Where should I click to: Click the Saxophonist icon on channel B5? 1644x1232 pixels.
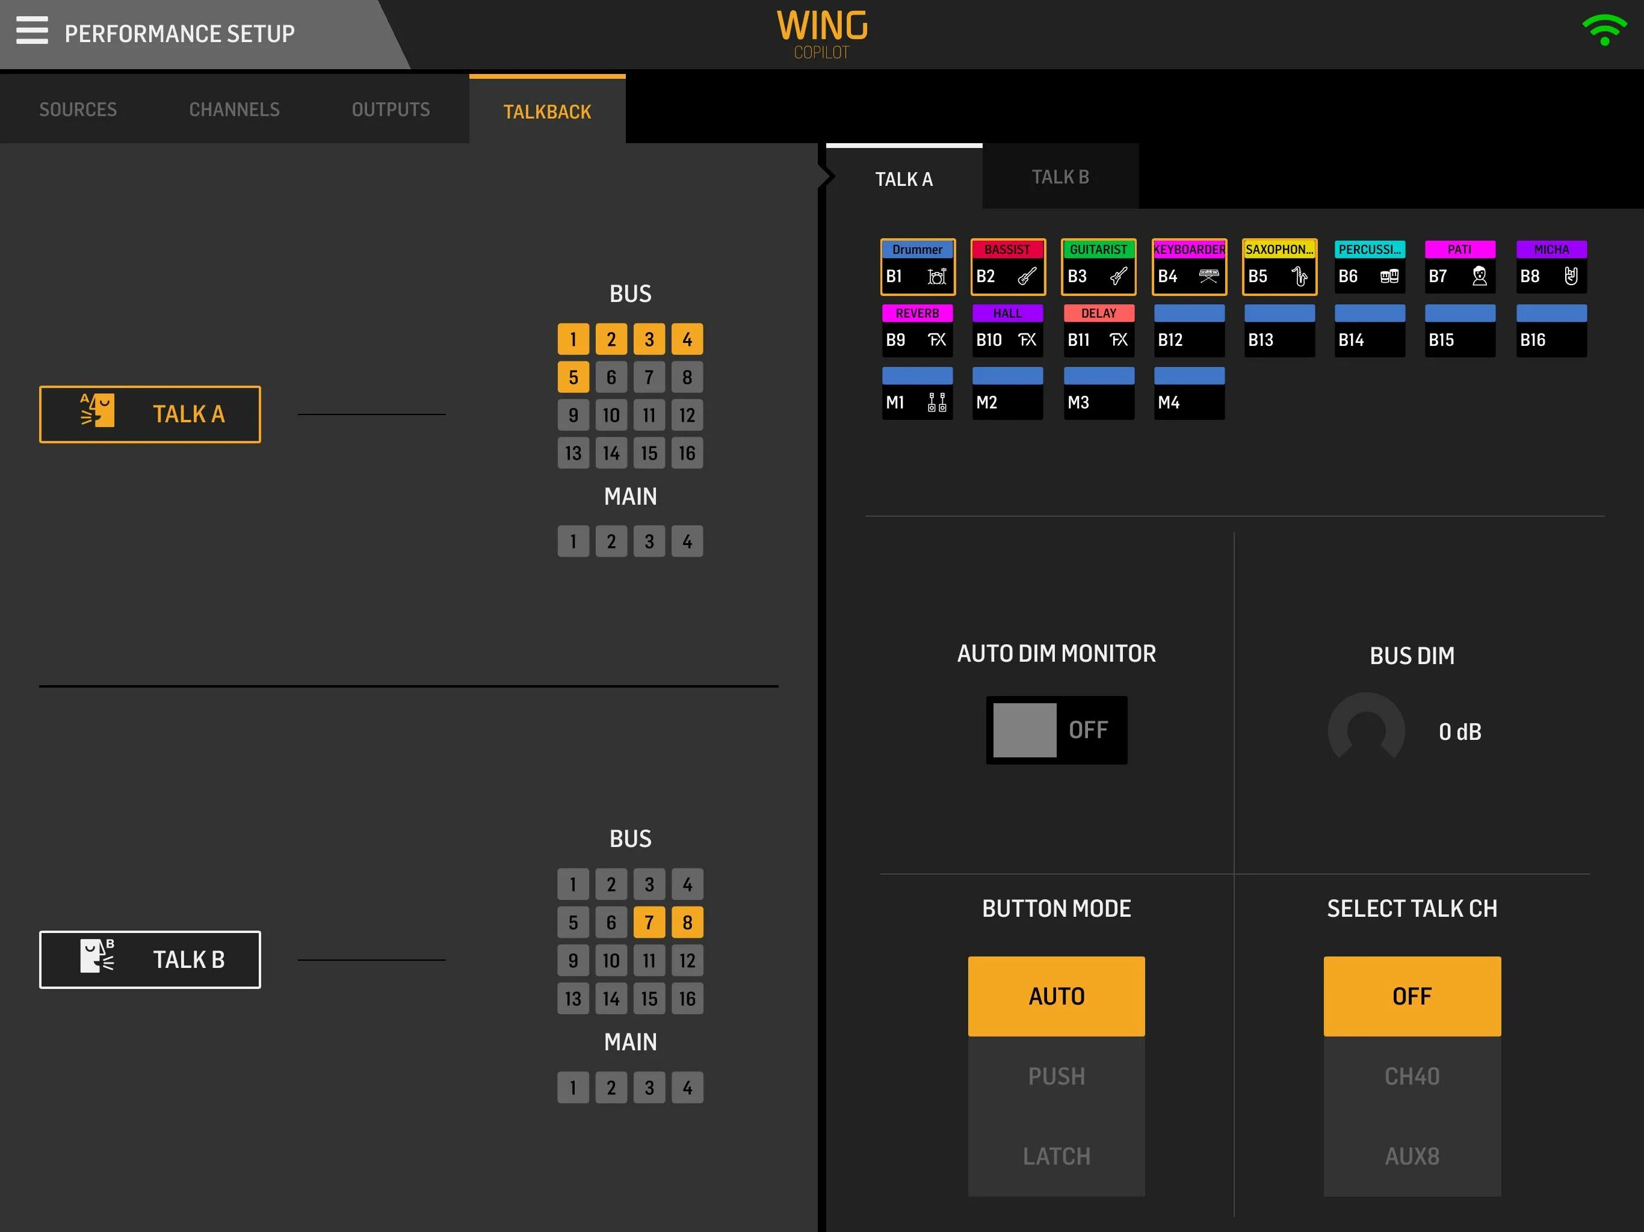[1300, 276]
